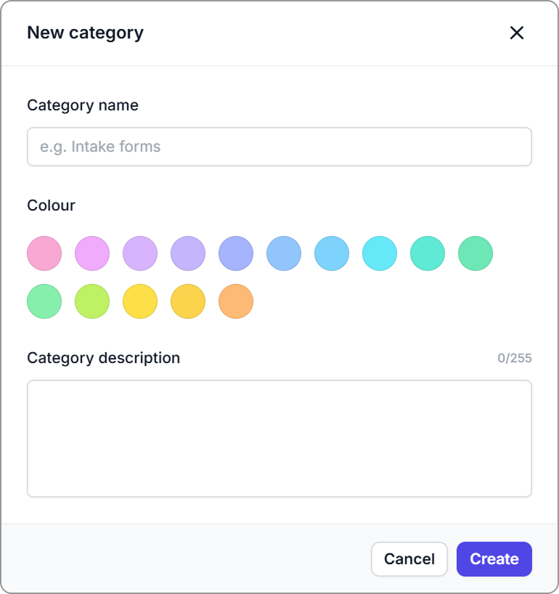Select the pink colour swatch

(x=44, y=253)
